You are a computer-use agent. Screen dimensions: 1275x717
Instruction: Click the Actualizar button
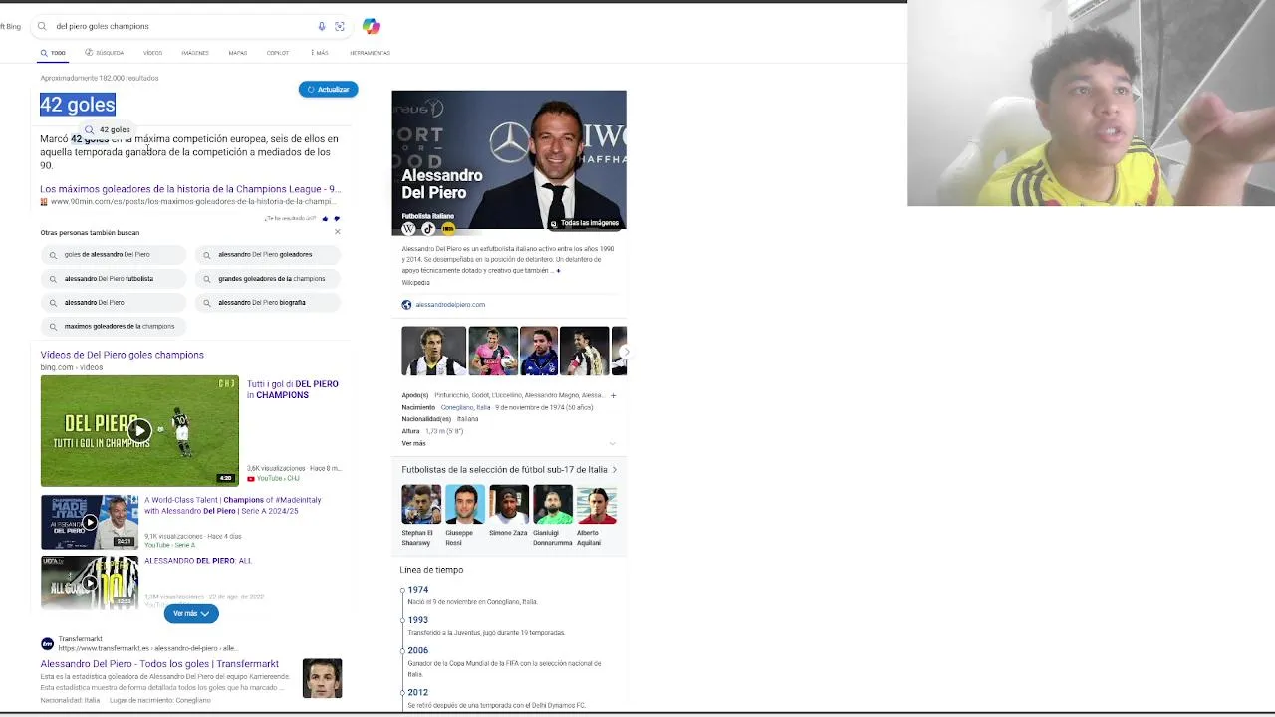pyautogui.click(x=328, y=89)
